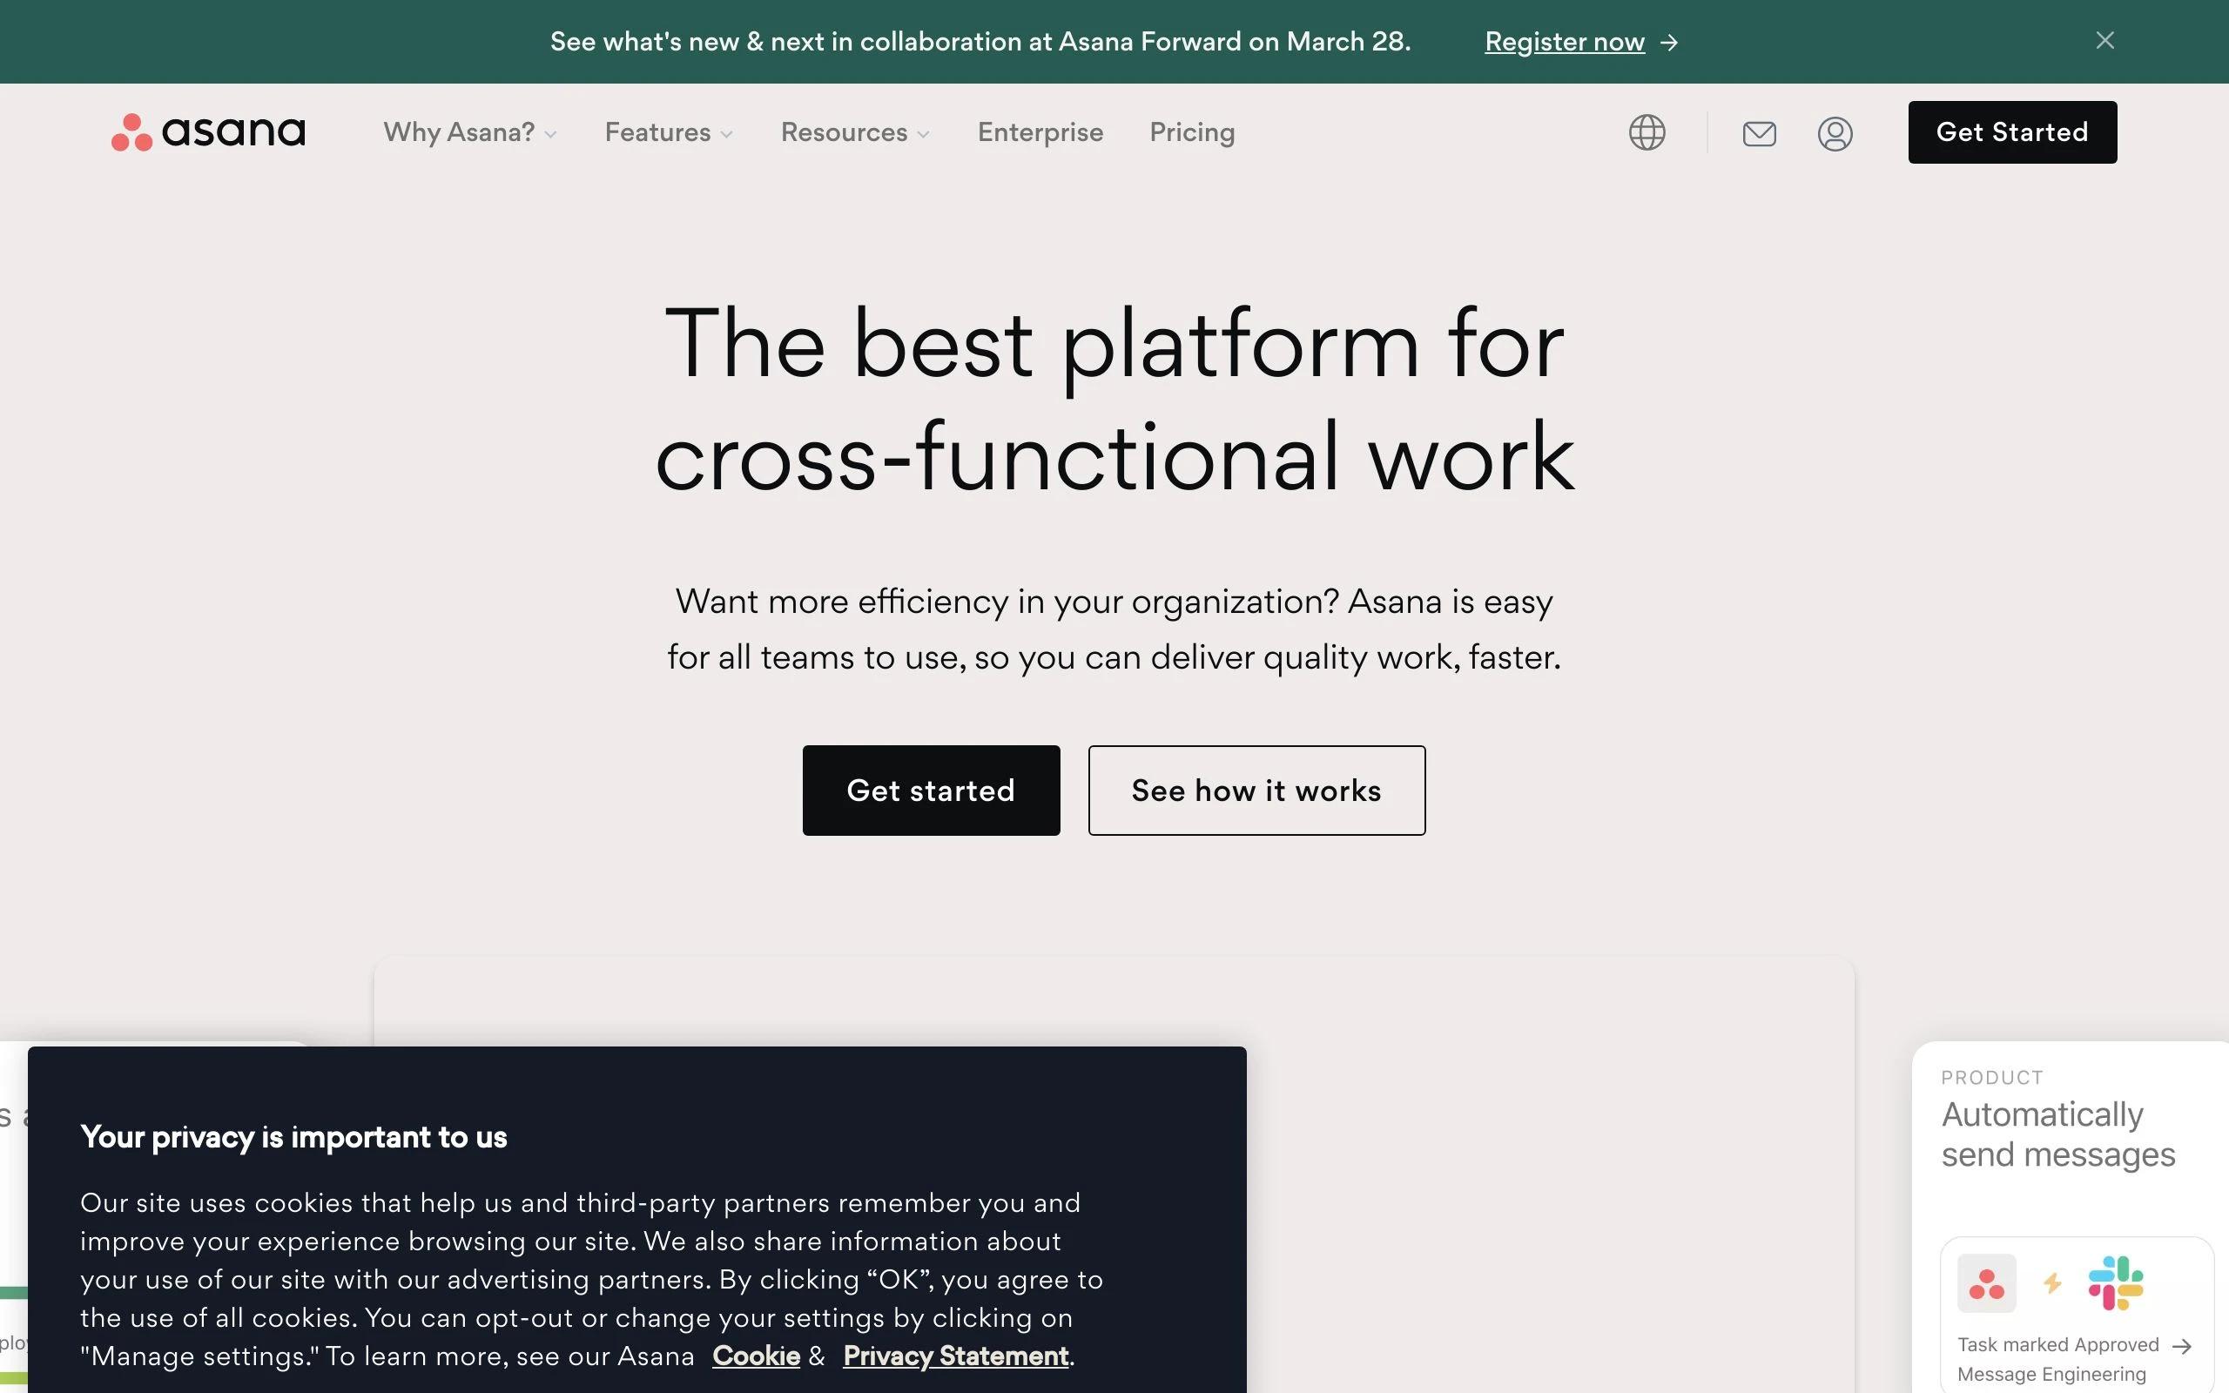This screenshot has width=2229, height=1393.
Task: Click the PRODUCT label on the card
Action: click(x=1992, y=1077)
